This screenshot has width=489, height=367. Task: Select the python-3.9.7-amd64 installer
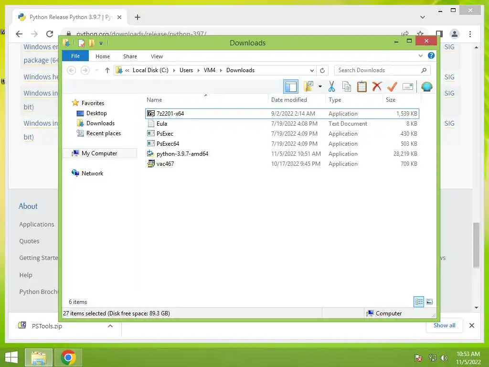282,153
